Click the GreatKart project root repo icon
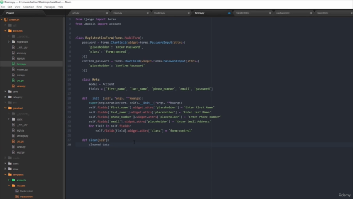The height and width of the screenshot is (199, 353). 6,20
